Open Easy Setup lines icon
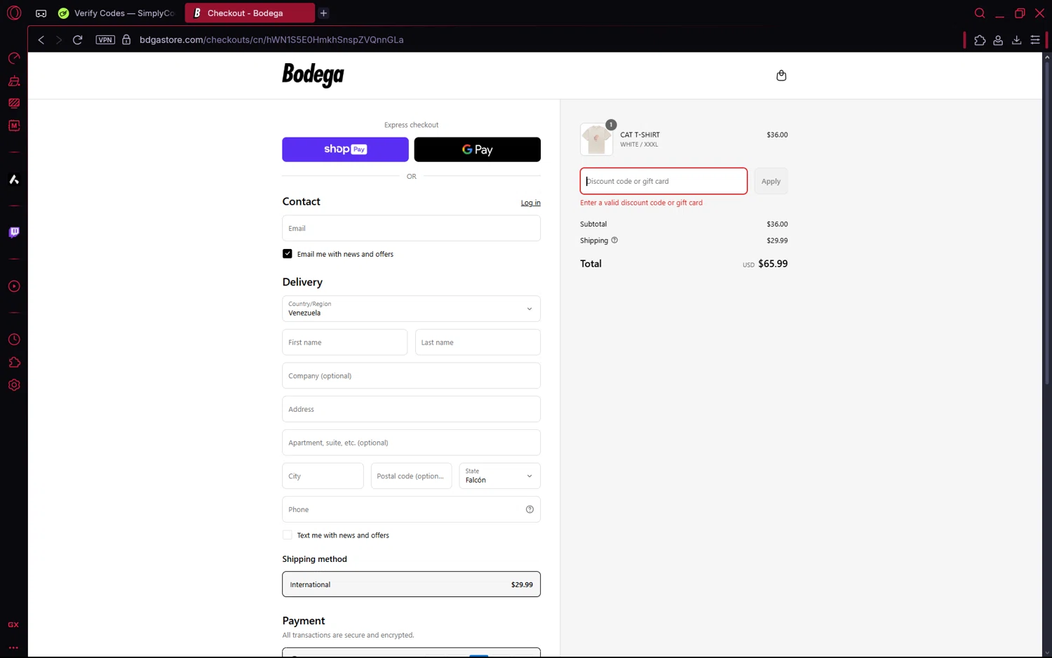The image size is (1052, 658). [1035, 40]
